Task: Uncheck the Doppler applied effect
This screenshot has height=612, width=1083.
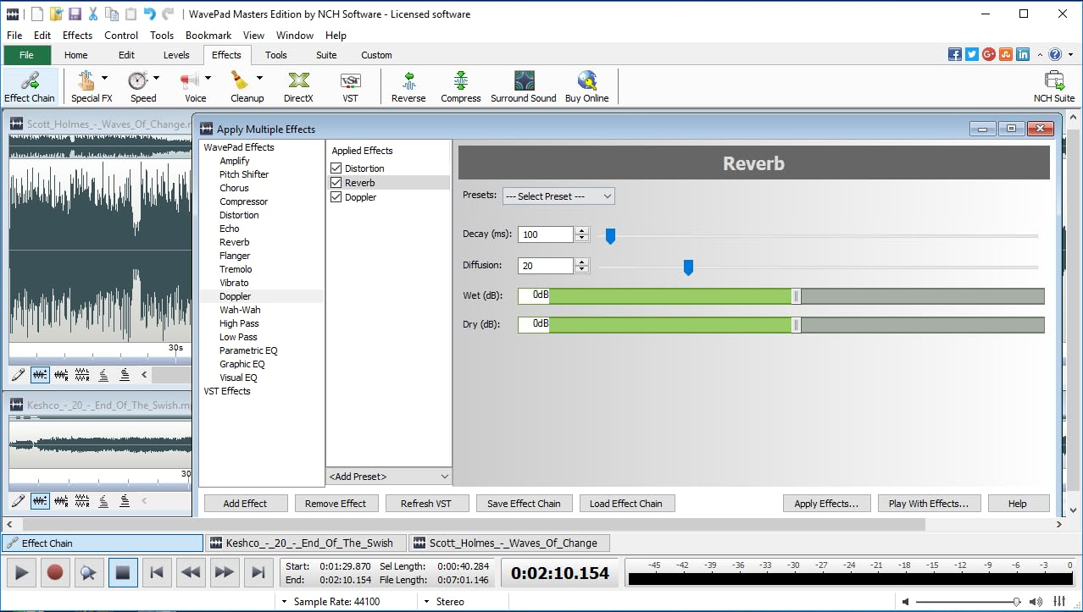Action: pyautogui.click(x=336, y=197)
